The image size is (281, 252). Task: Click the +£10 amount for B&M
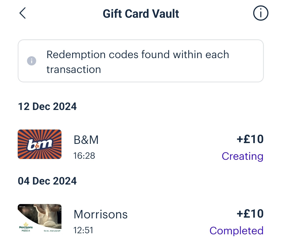click(x=250, y=139)
